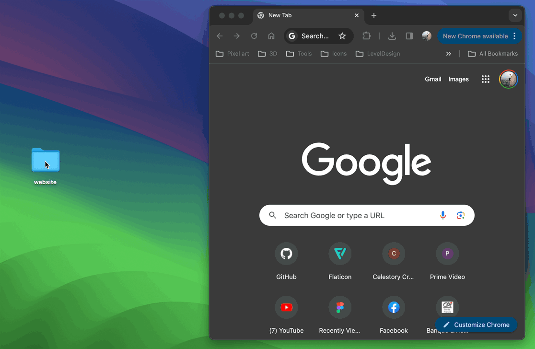Click the Google search box
535x349 pixels.
point(367,215)
